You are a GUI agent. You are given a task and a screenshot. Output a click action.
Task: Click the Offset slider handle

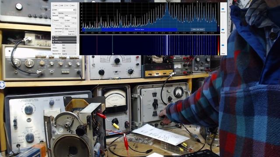[x=223, y=45]
